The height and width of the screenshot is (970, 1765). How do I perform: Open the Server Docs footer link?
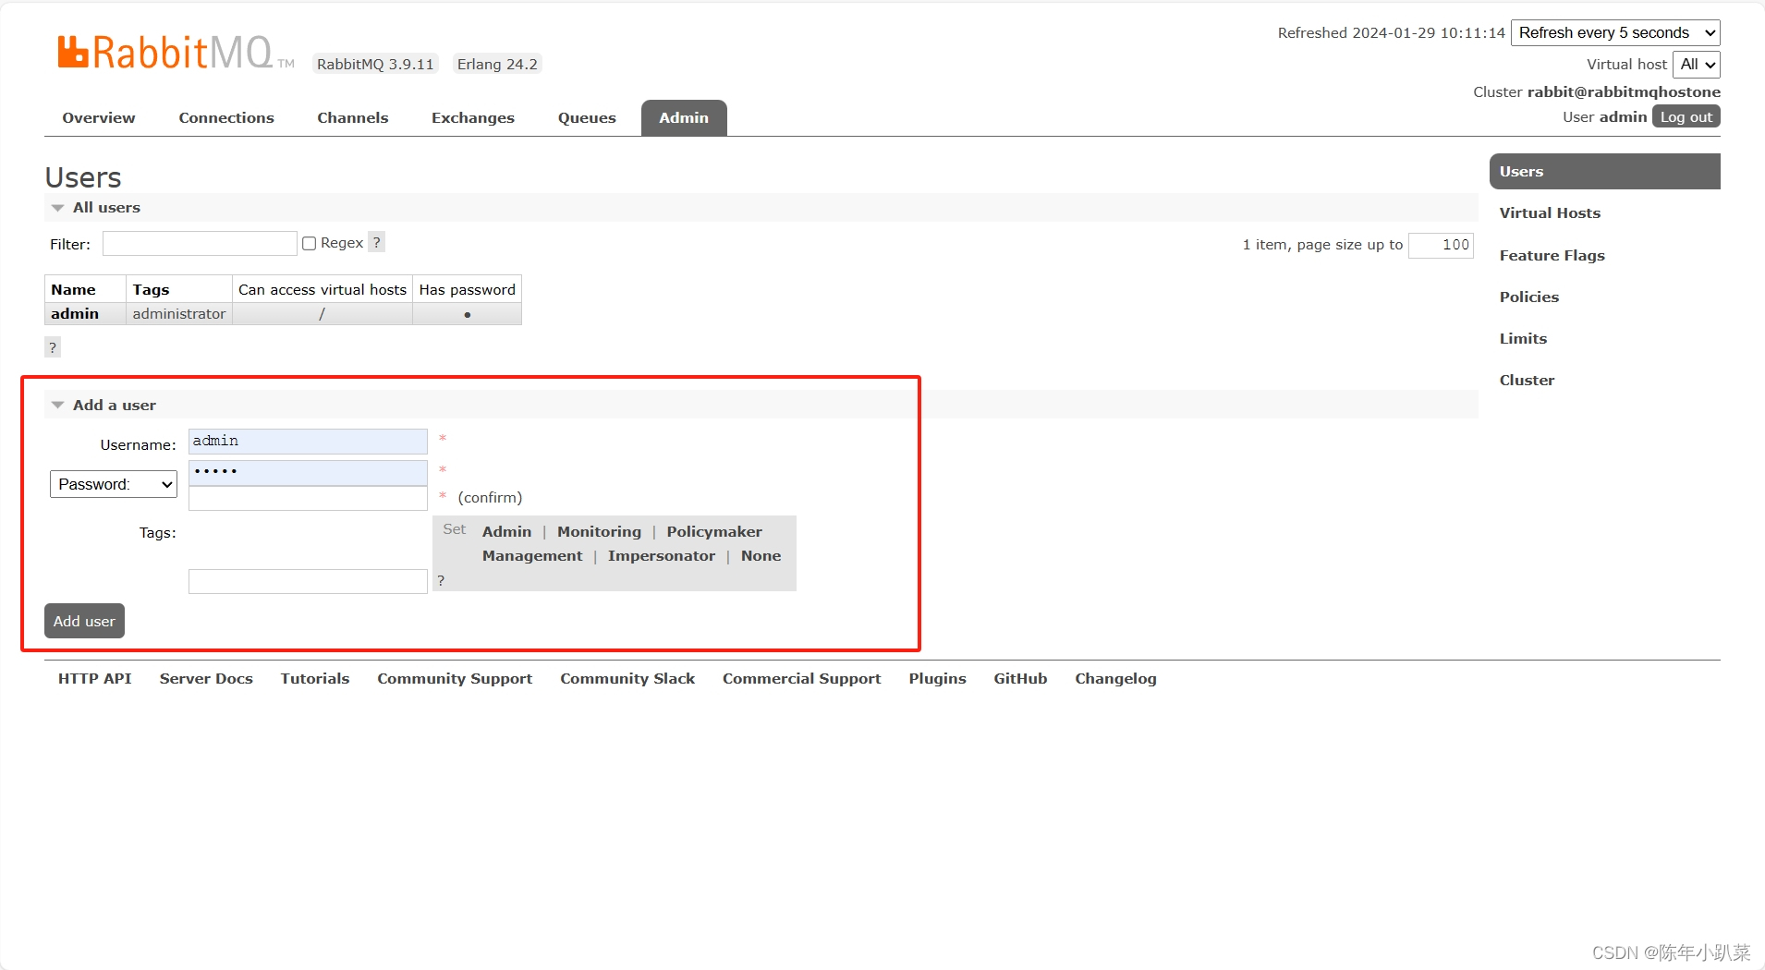pos(206,679)
